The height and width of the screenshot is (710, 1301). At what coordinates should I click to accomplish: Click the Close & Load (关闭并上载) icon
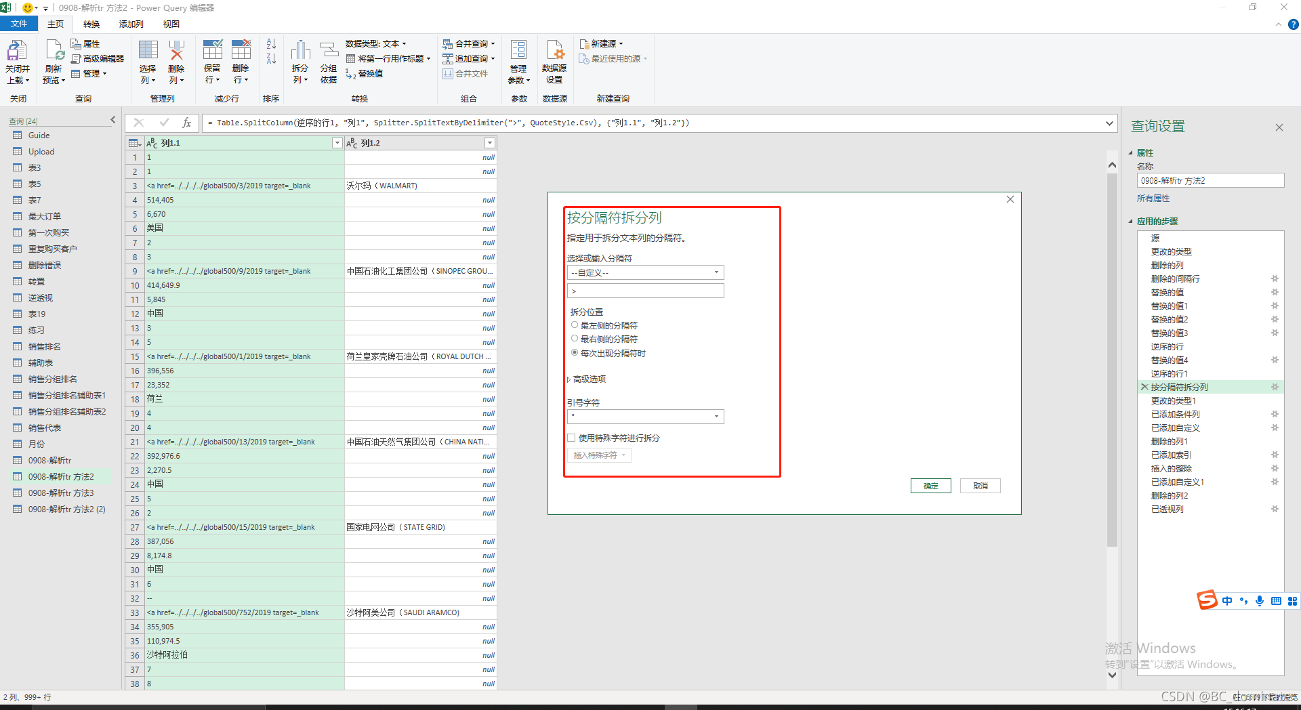point(17,51)
